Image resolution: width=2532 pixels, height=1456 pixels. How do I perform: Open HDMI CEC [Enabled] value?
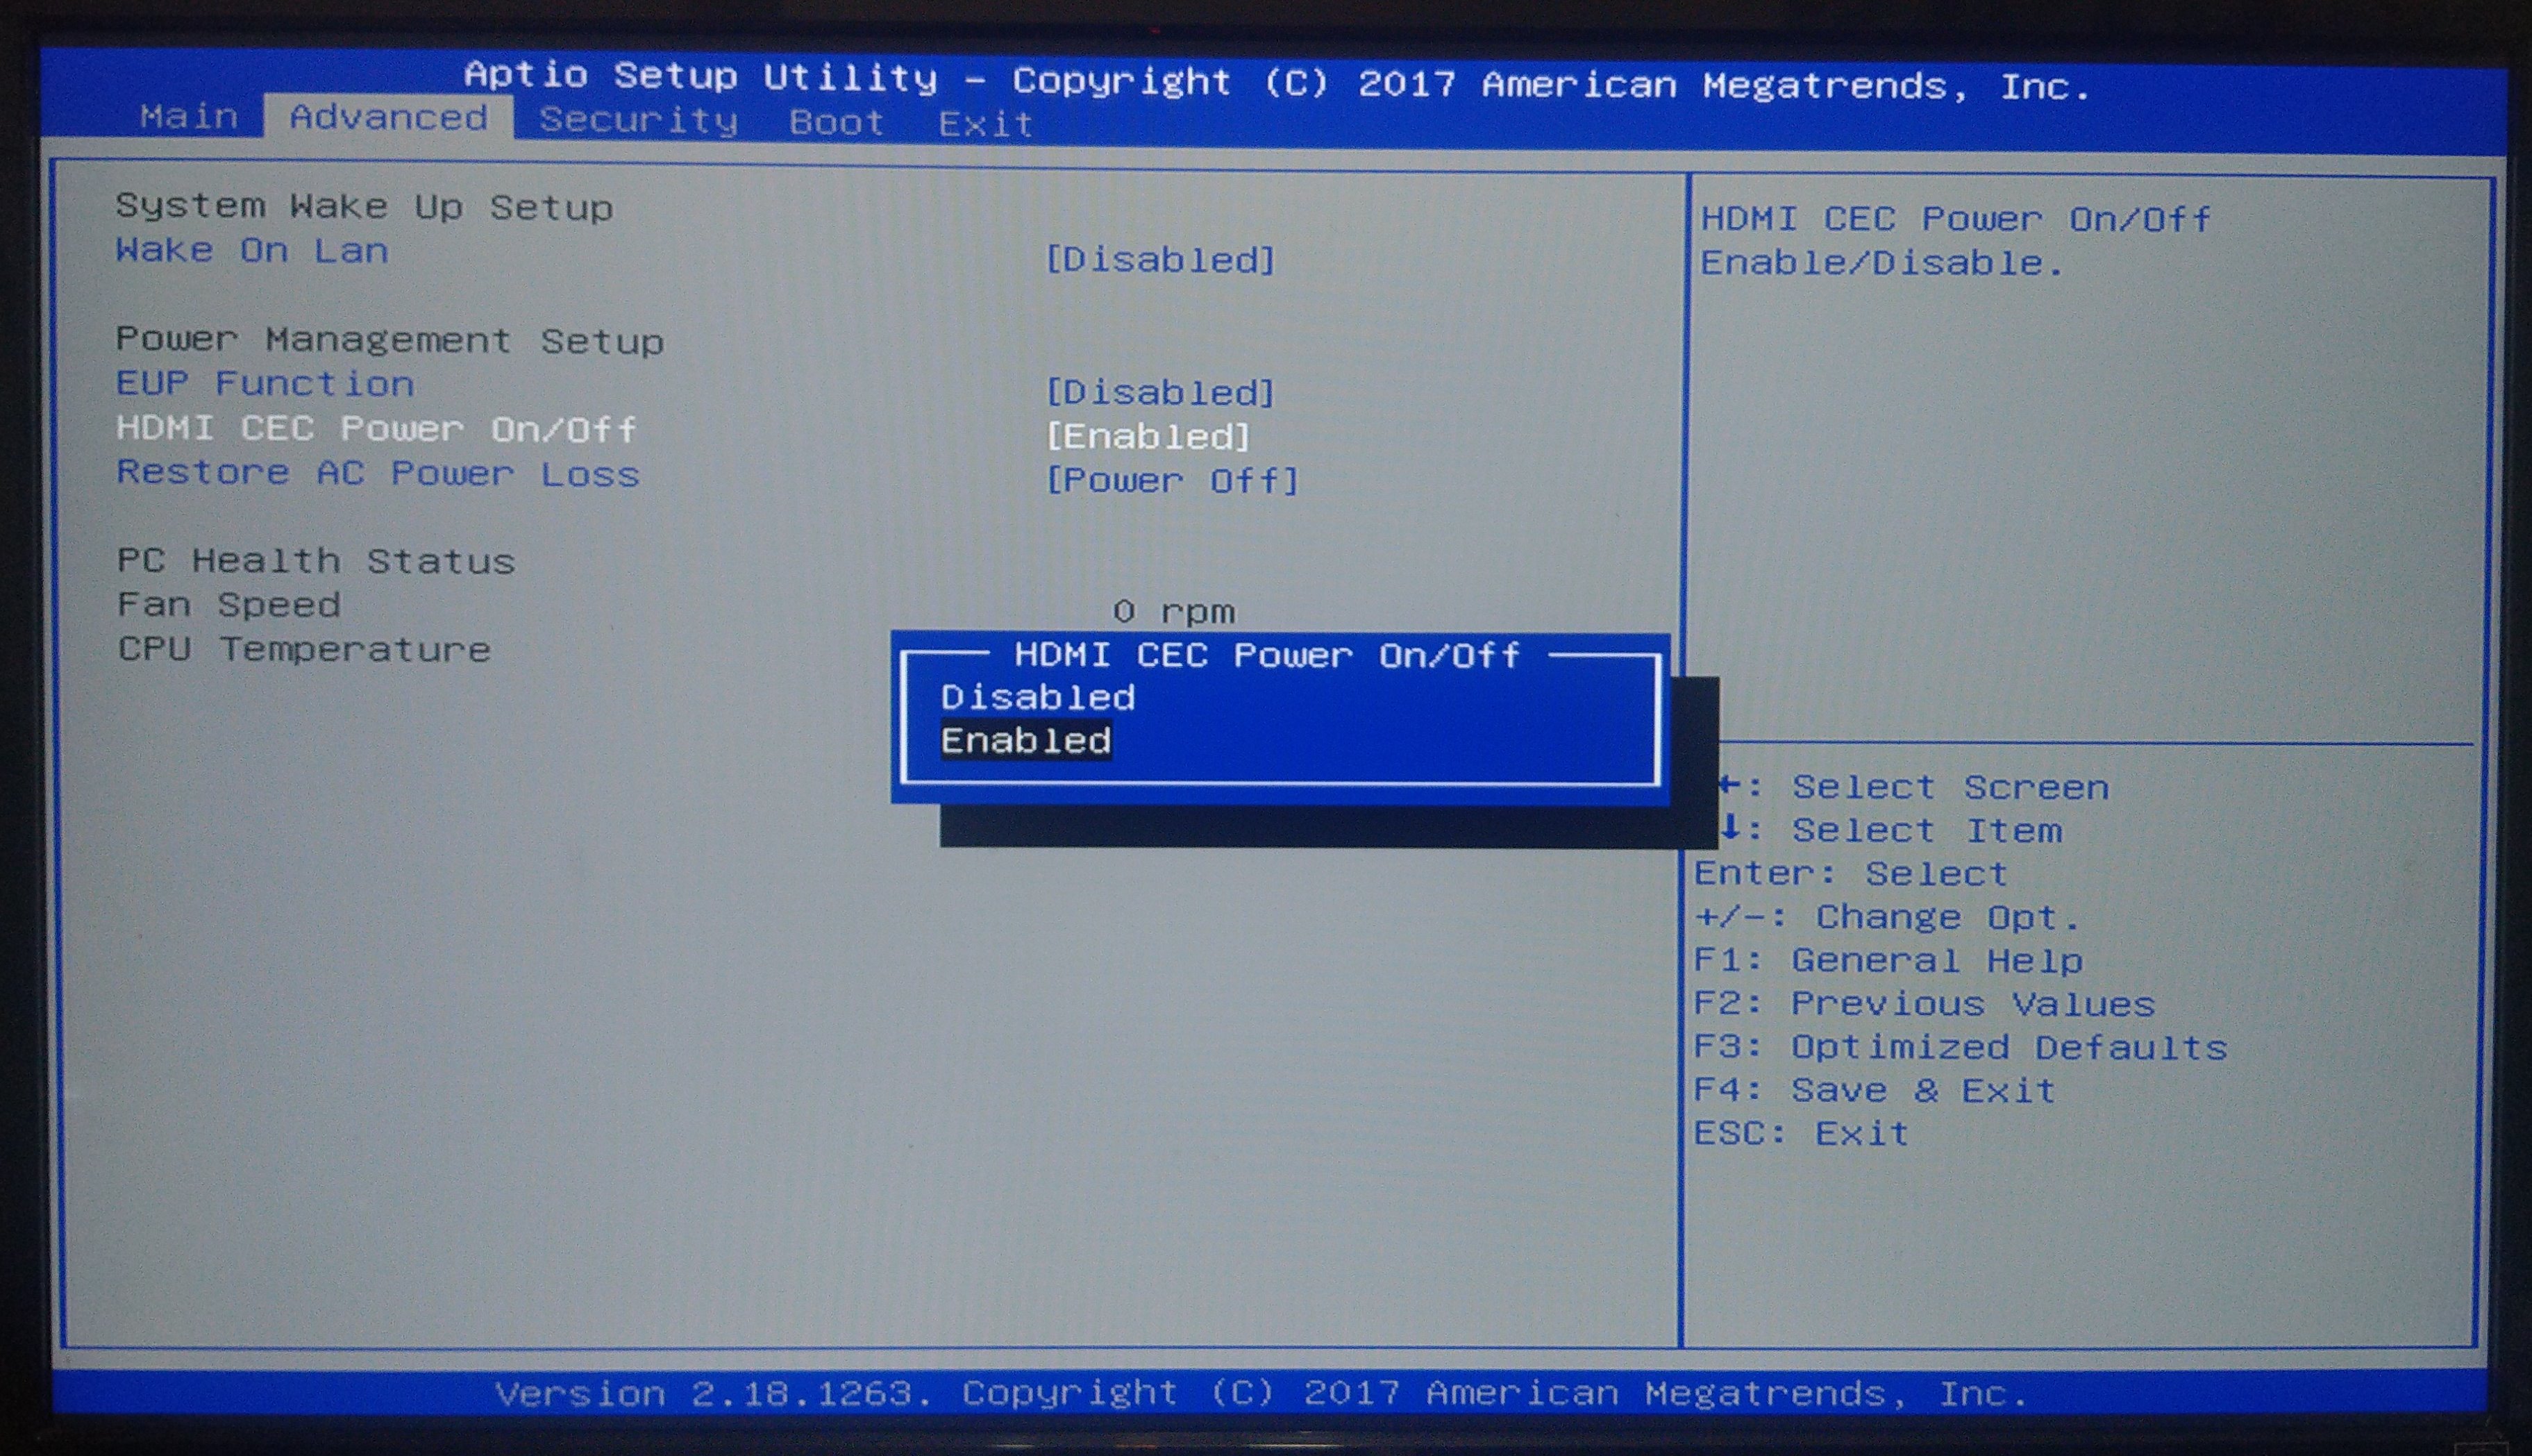(x=1148, y=436)
